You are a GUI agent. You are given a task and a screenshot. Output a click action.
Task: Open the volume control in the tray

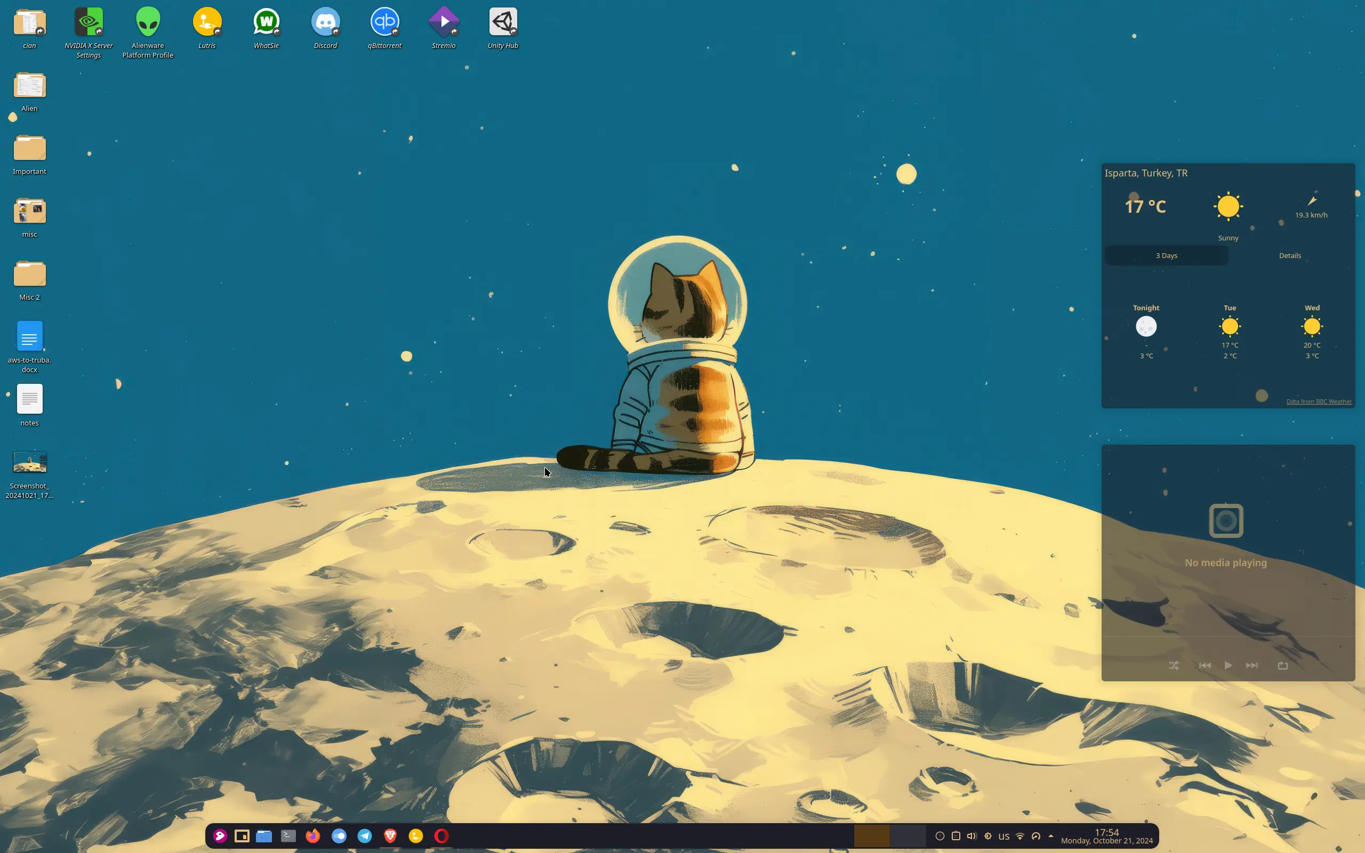971,836
